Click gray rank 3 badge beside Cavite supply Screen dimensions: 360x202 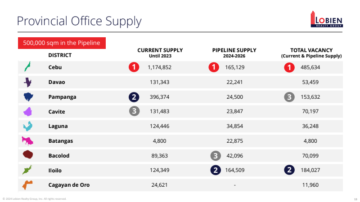coord(134,111)
